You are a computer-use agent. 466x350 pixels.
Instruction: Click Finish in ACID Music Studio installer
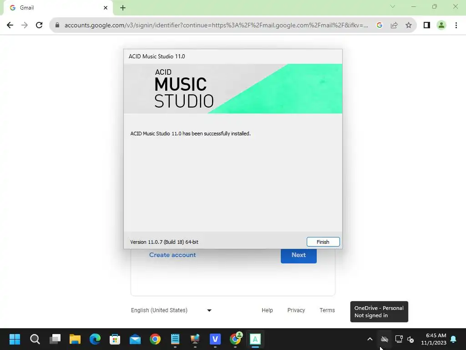tap(323, 242)
